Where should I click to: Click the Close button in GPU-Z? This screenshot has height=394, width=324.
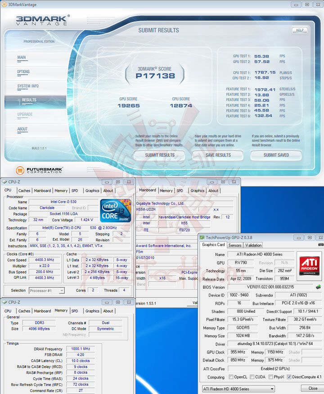pos(313,389)
